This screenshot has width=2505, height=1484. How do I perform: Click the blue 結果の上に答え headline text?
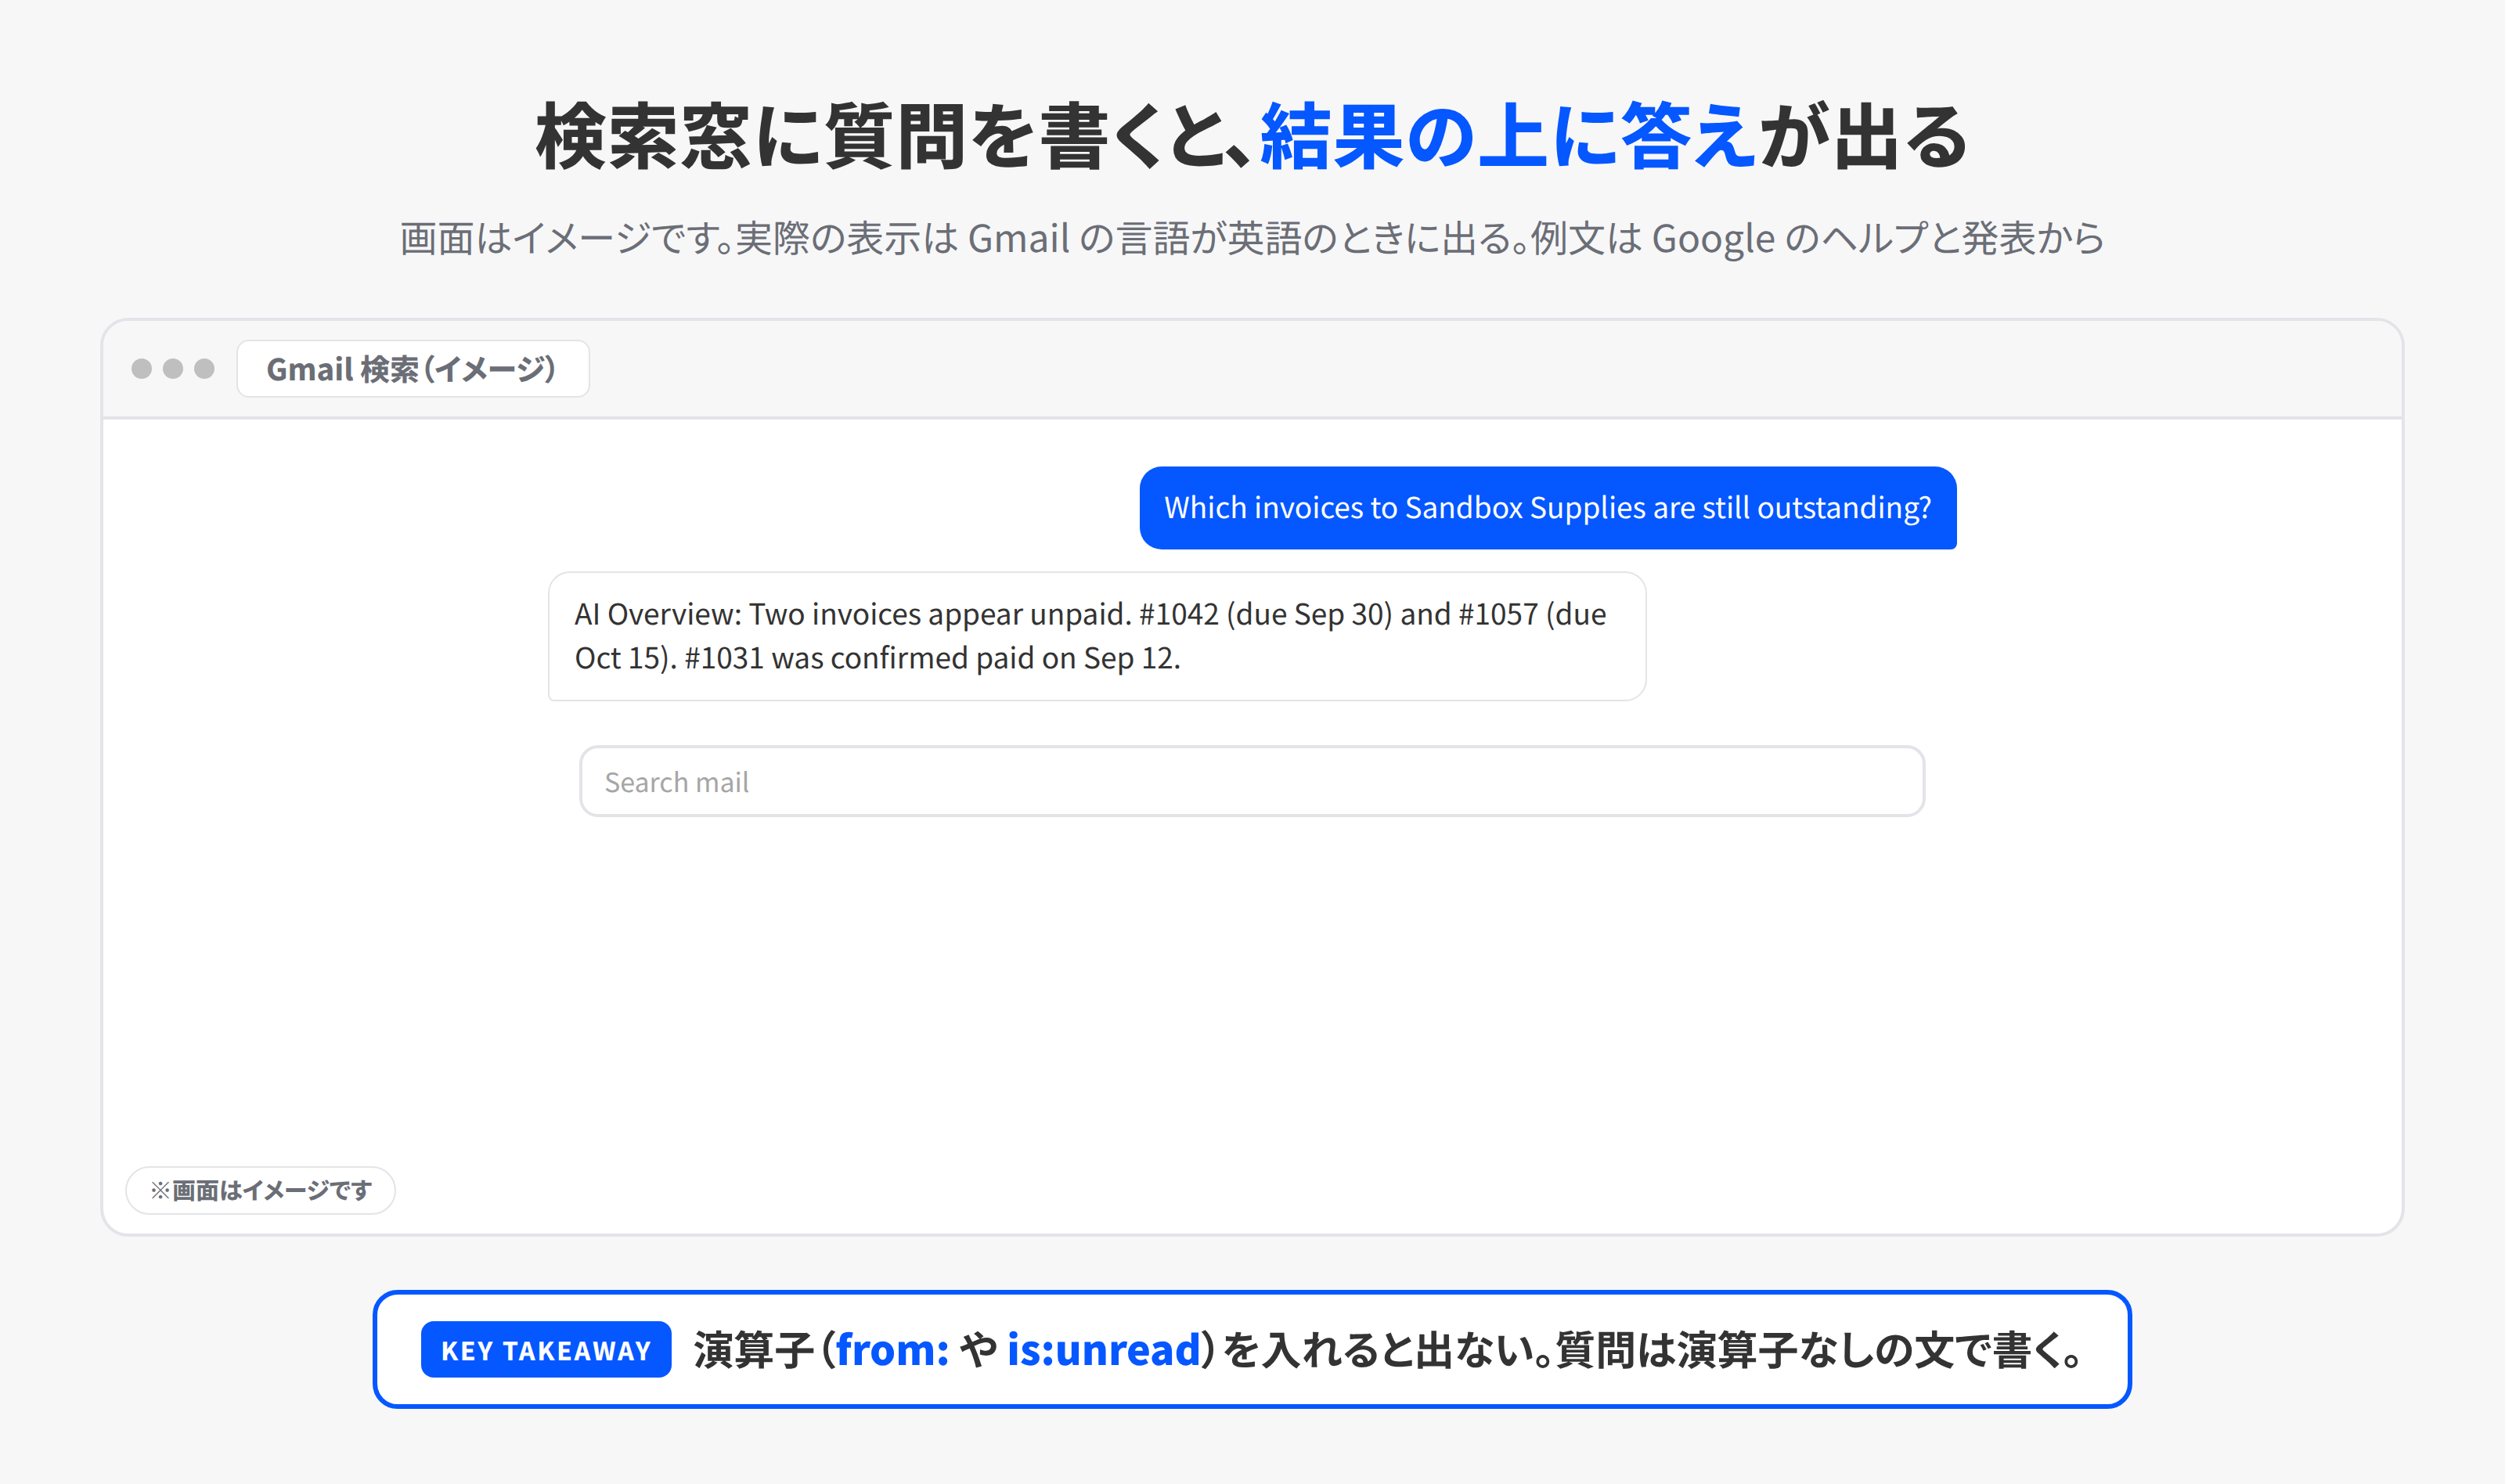click(1508, 137)
